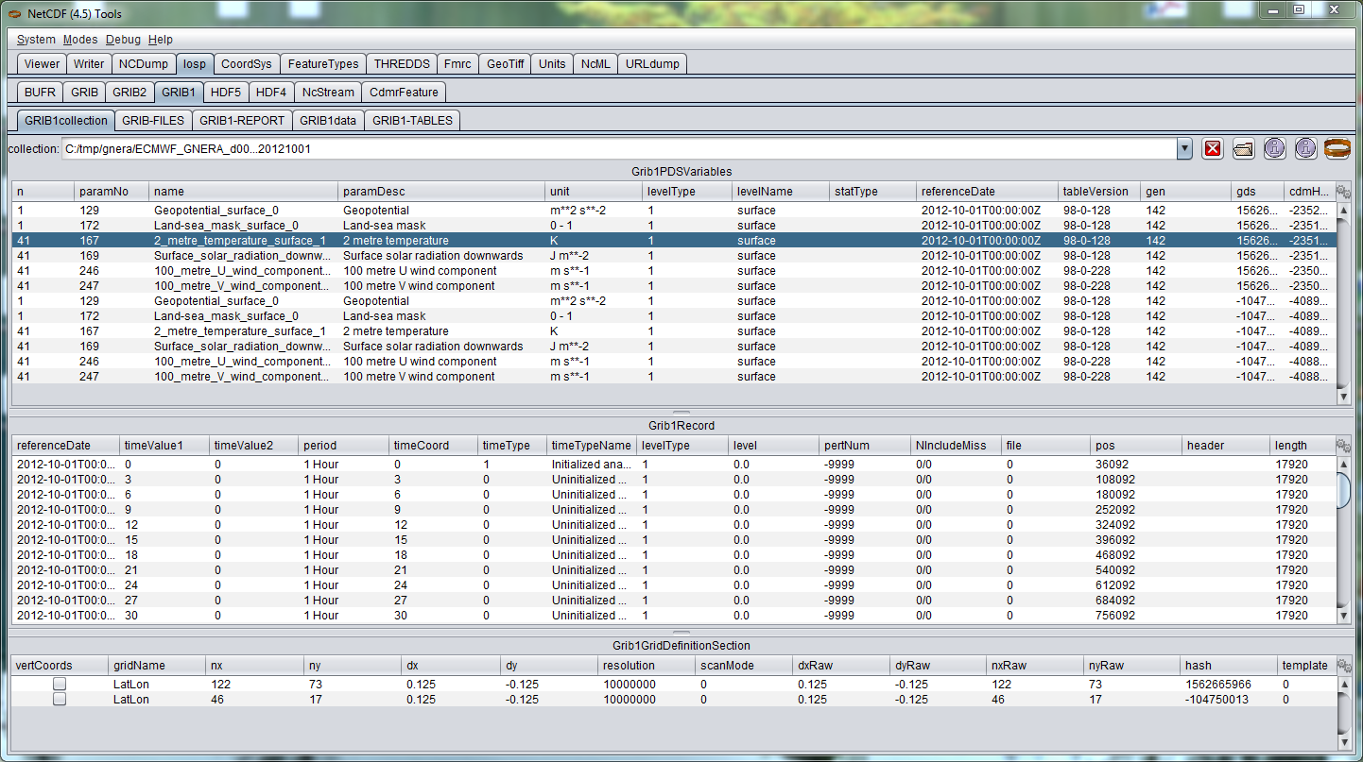Open gear settings icon in Grib1Record header
The height and width of the screenshot is (762, 1363).
point(1343,446)
